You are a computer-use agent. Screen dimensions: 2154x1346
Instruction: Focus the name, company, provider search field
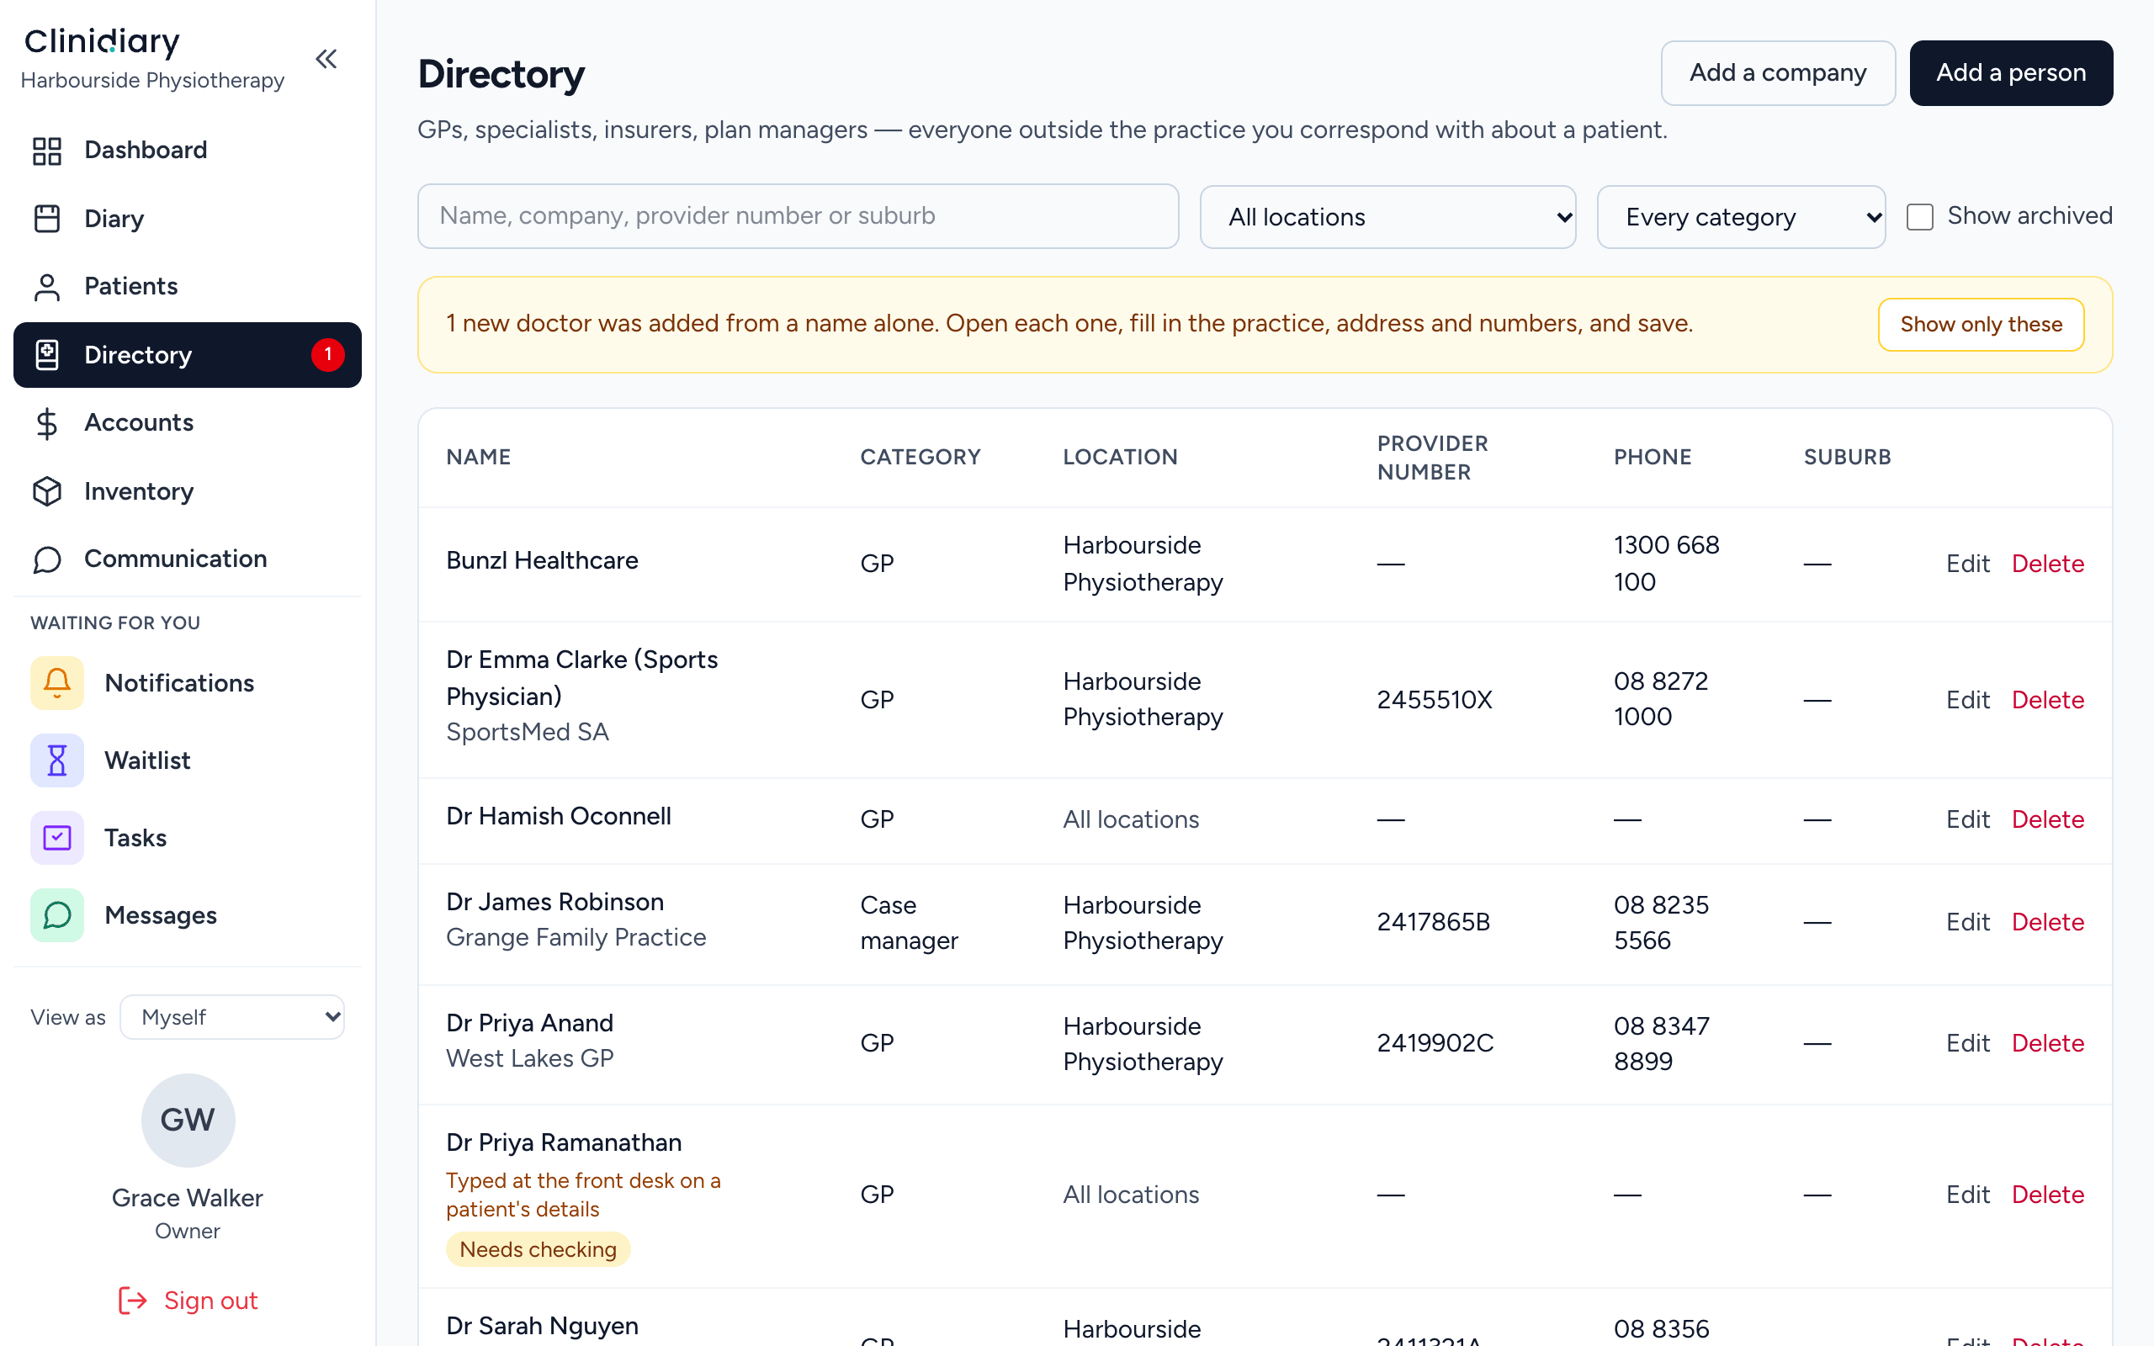click(798, 216)
